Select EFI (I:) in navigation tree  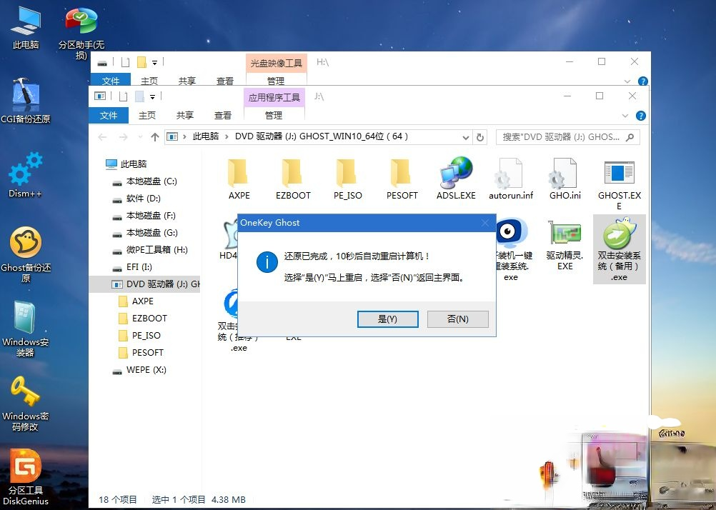click(132, 266)
